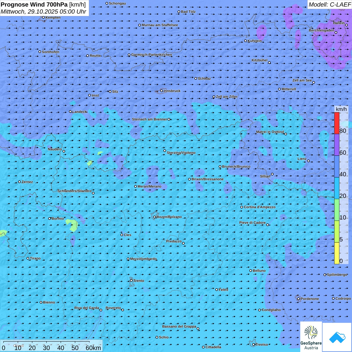Click the 'Murnau am Staffelsee' label
352x352 pixels.
coord(160,25)
